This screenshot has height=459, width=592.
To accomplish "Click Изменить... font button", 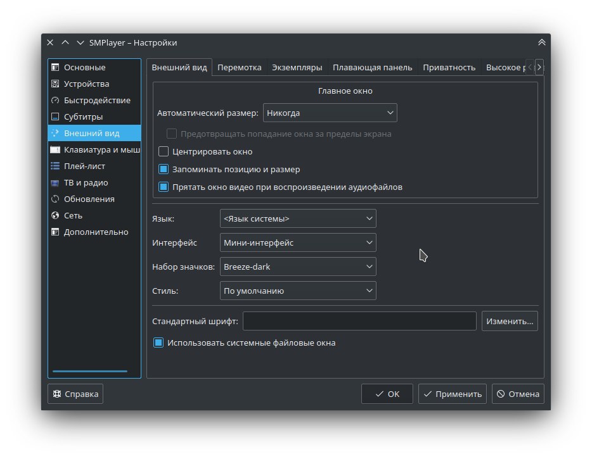I will [510, 322].
